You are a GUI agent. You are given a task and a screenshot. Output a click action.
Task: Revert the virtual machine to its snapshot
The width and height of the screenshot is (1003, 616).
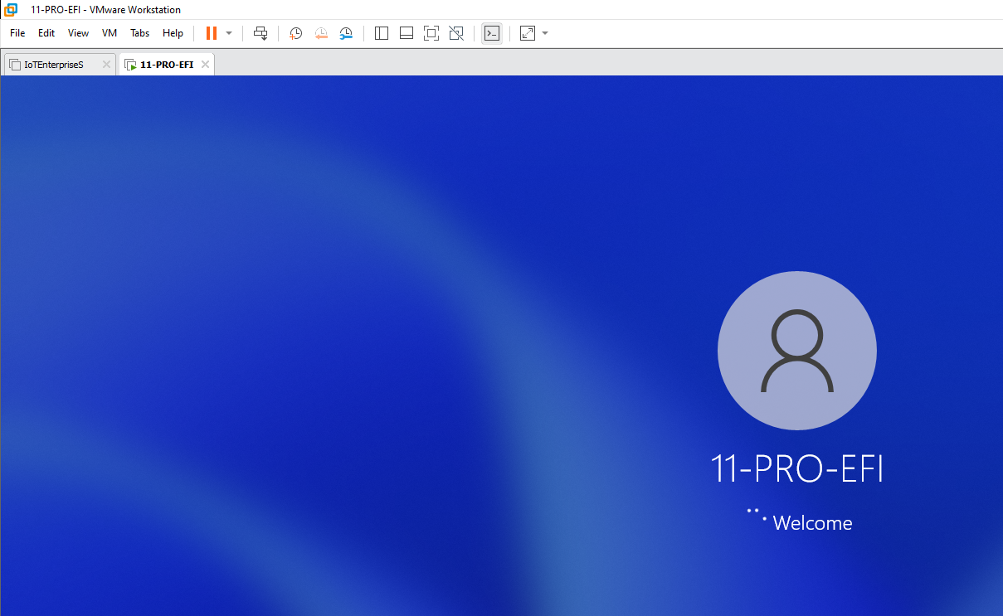tap(321, 33)
